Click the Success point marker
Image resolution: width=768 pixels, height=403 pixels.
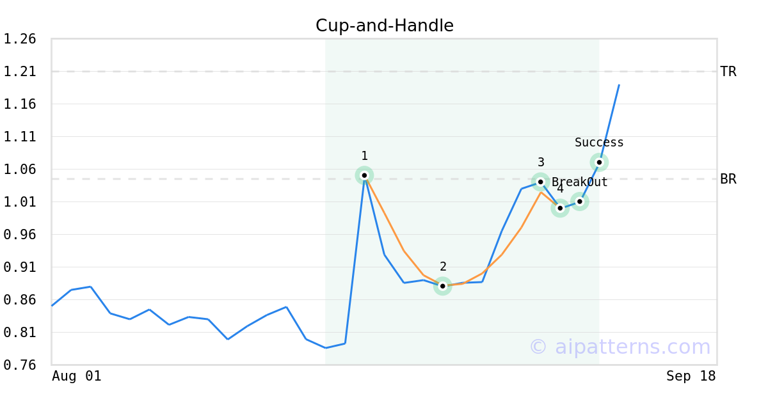(x=599, y=162)
